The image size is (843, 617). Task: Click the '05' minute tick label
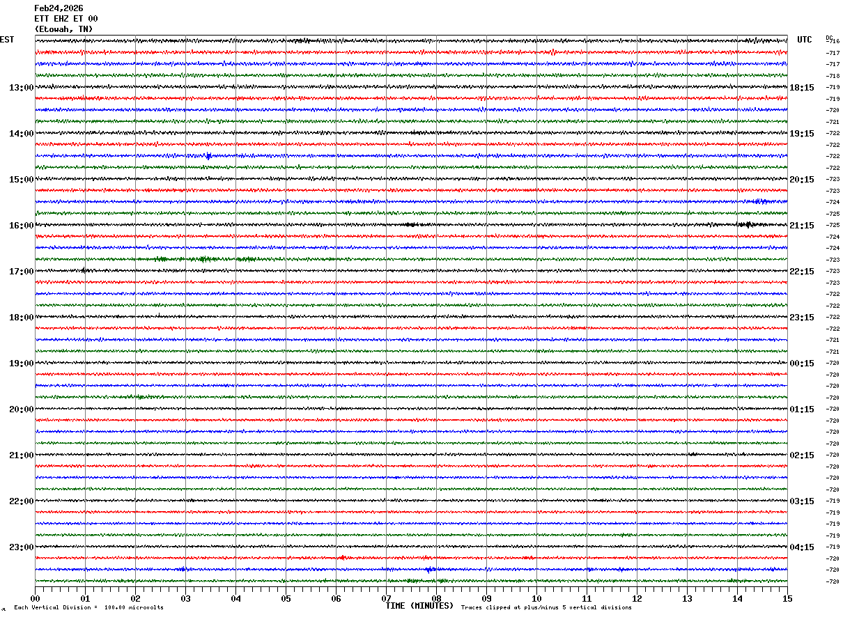[286, 598]
